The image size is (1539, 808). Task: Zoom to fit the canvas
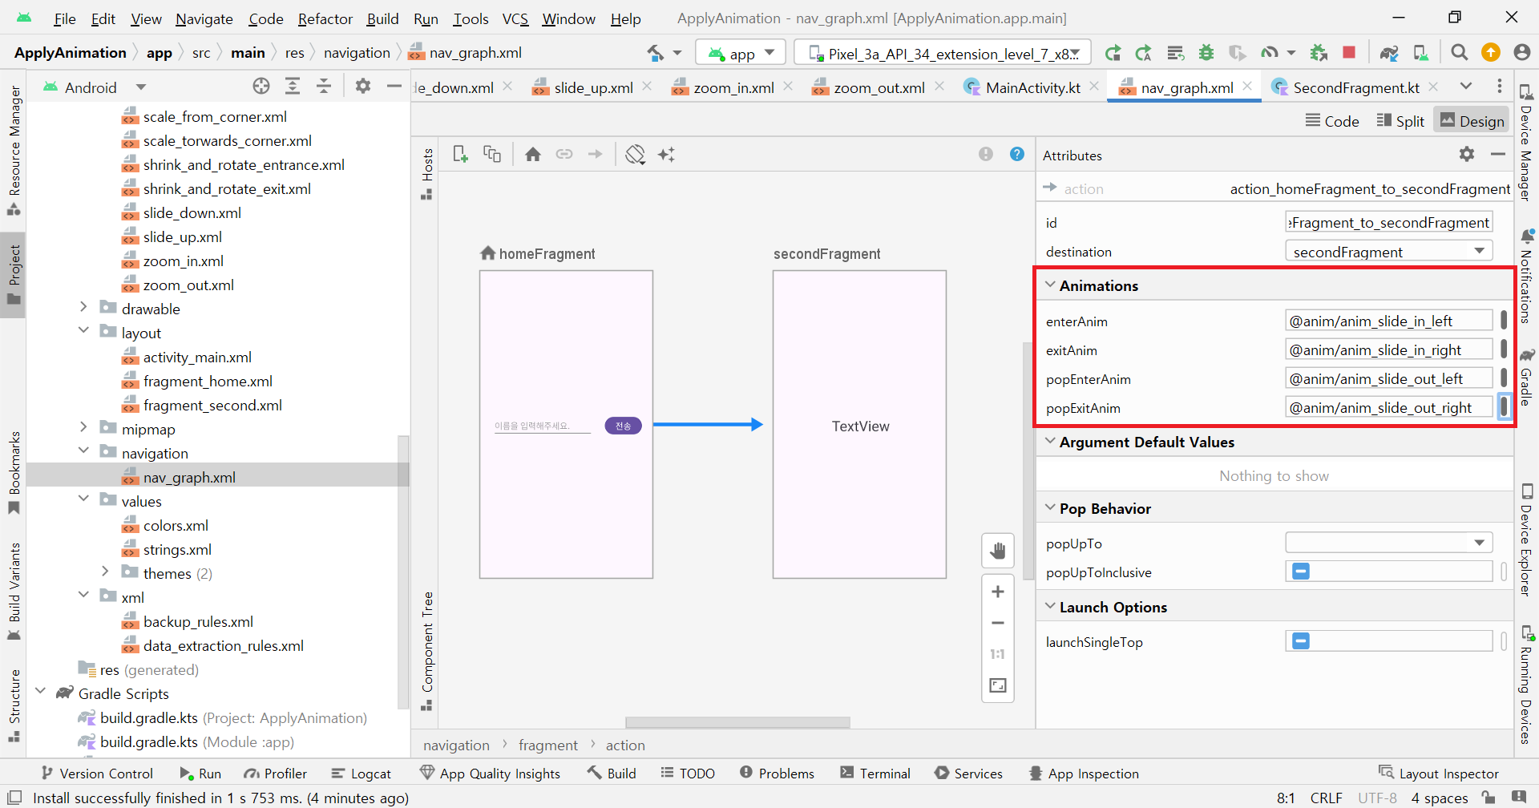[998, 685]
